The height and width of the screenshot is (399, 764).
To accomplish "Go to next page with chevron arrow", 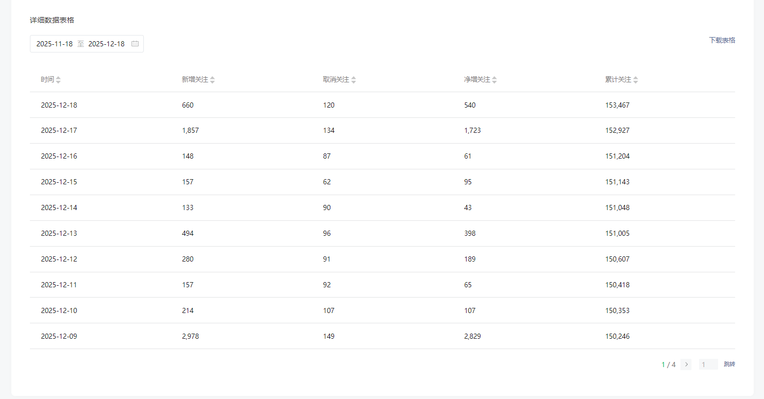I will pyautogui.click(x=686, y=365).
